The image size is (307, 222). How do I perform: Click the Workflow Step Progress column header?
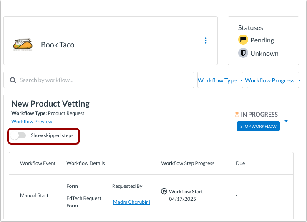188,163
